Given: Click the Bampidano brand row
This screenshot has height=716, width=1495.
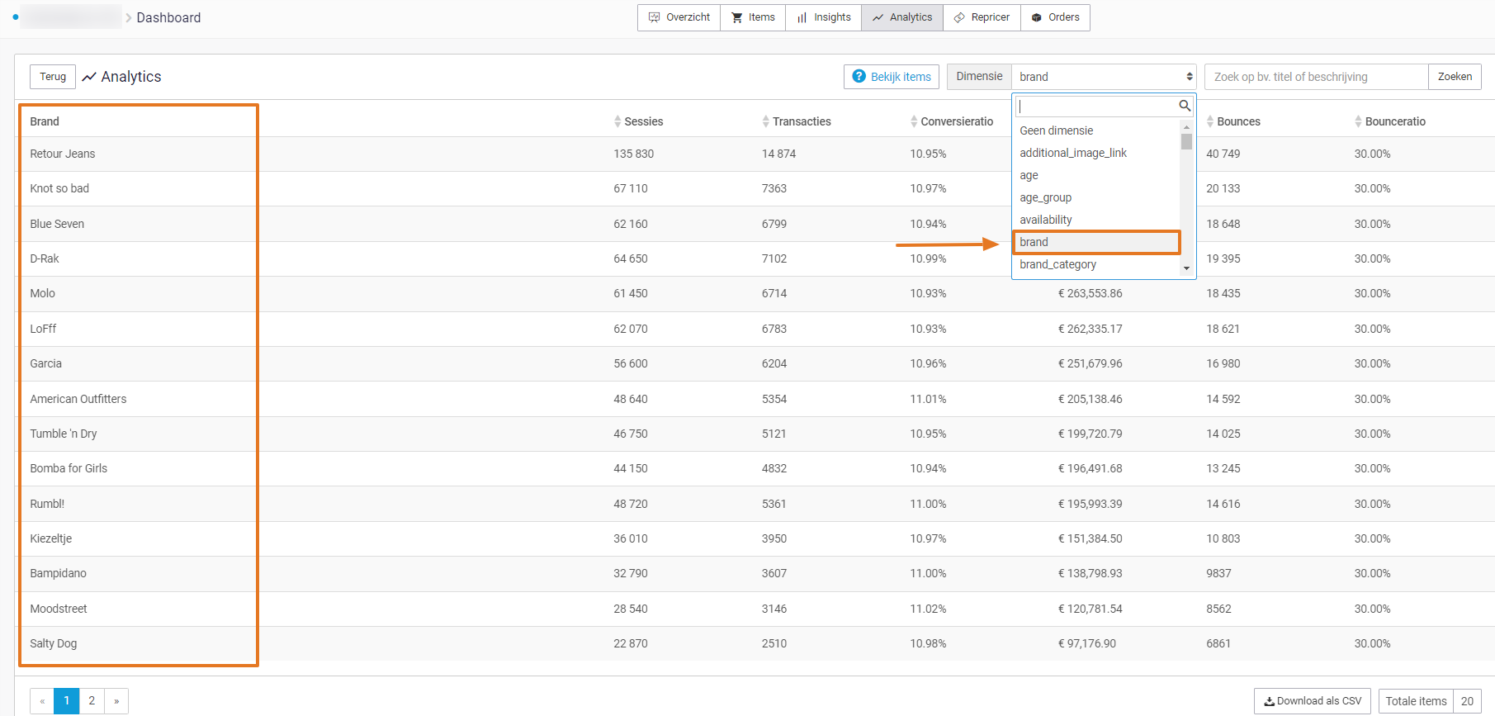Looking at the screenshot, I should coord(755,573).
